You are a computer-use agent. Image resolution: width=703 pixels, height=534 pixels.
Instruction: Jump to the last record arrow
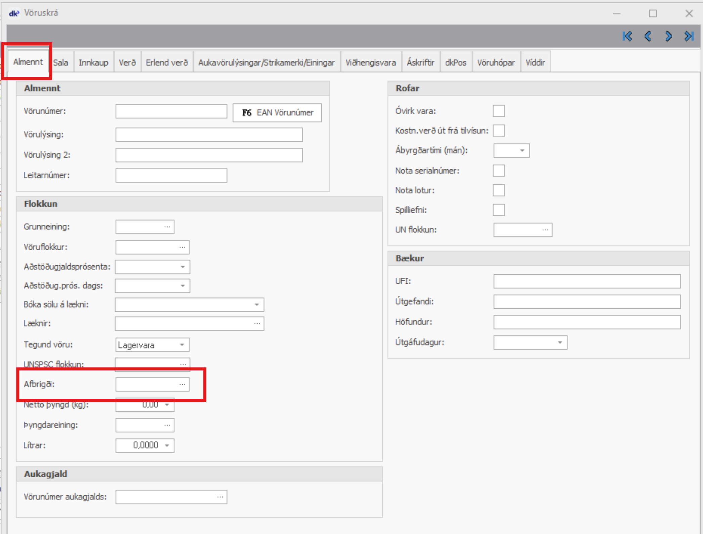pos(689,36)
